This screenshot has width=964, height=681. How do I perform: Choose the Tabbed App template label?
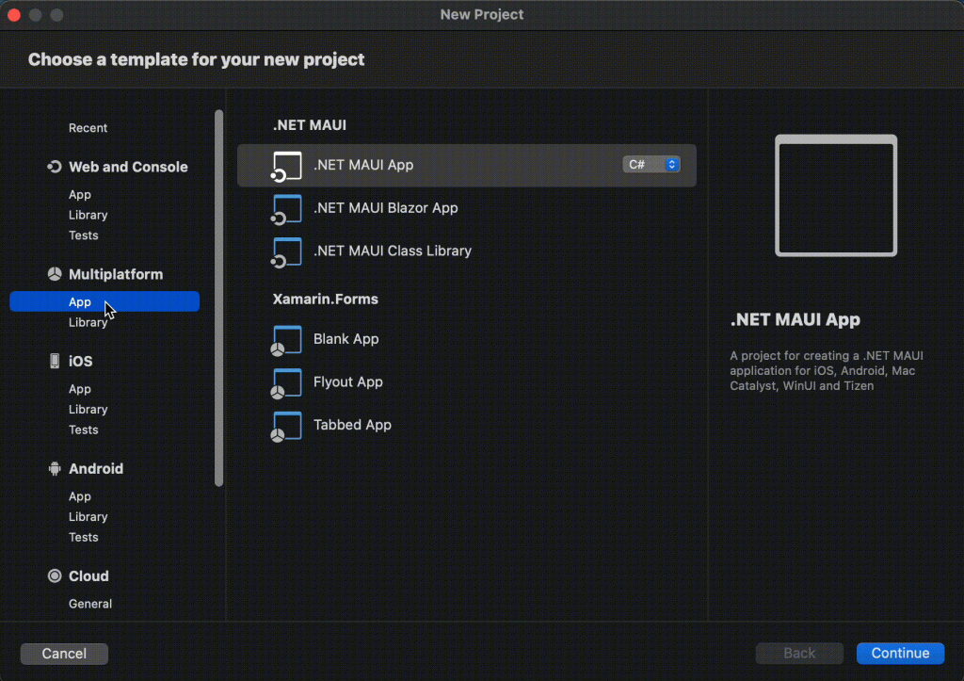click(x=352, y=425)
